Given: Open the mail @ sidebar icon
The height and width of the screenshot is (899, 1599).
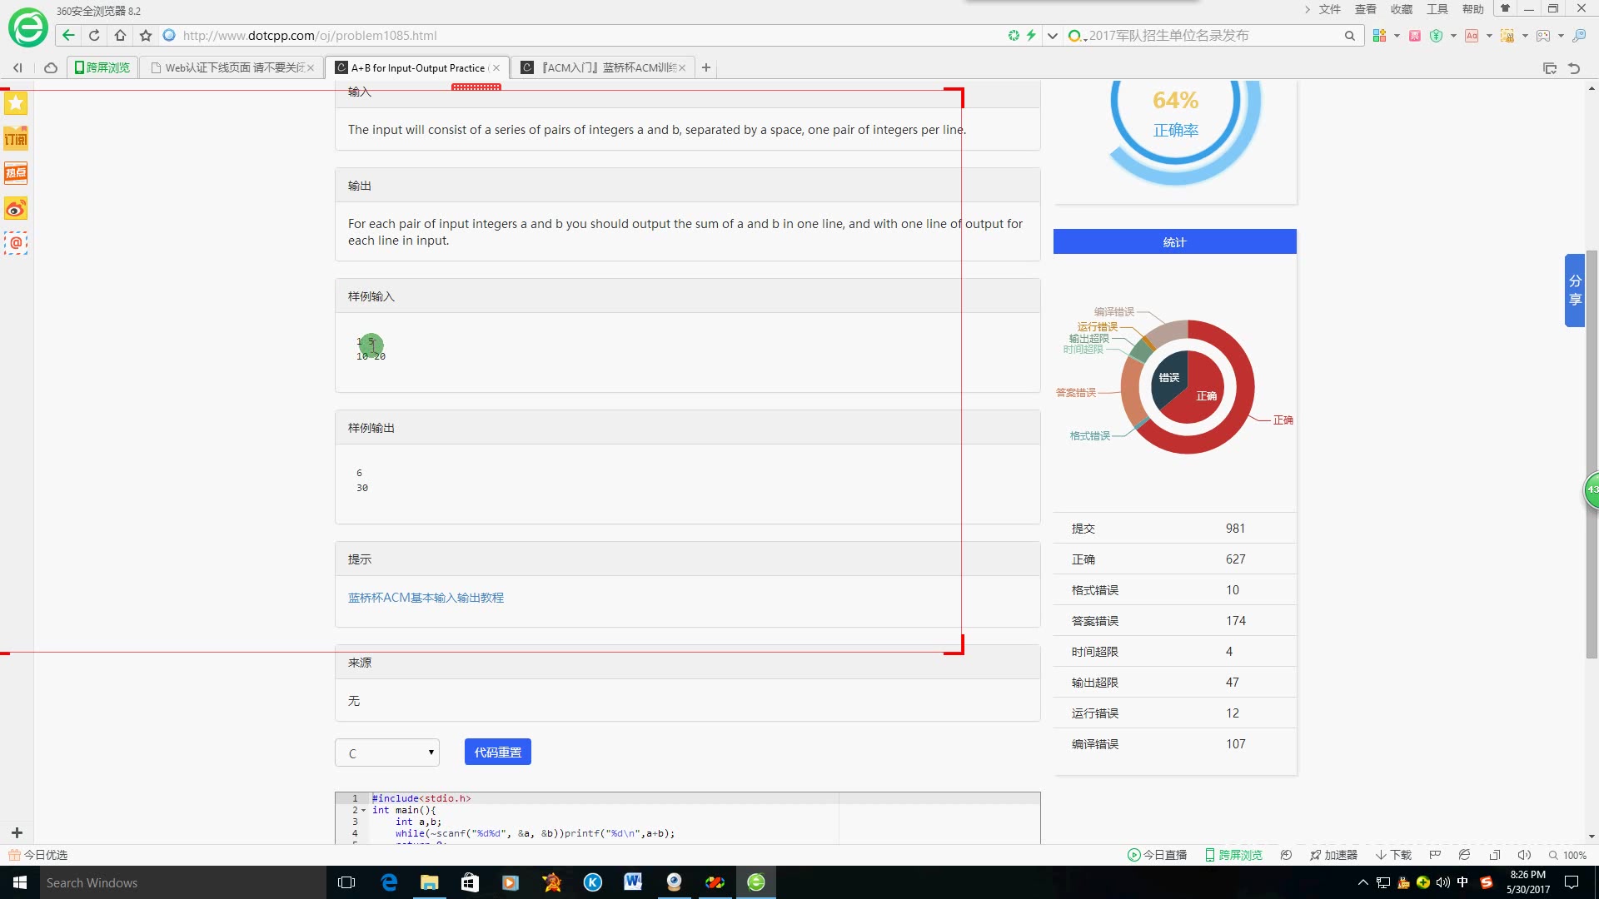Looking at the screenshot, I should click(x=16, y=243).
